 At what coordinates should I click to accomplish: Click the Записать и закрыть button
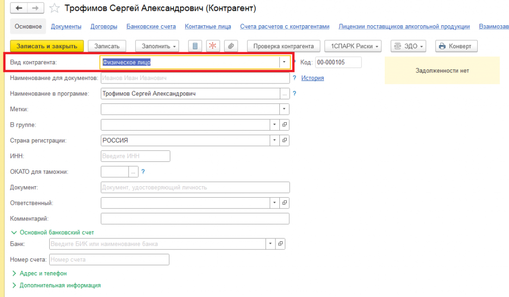tap(47, 46)
